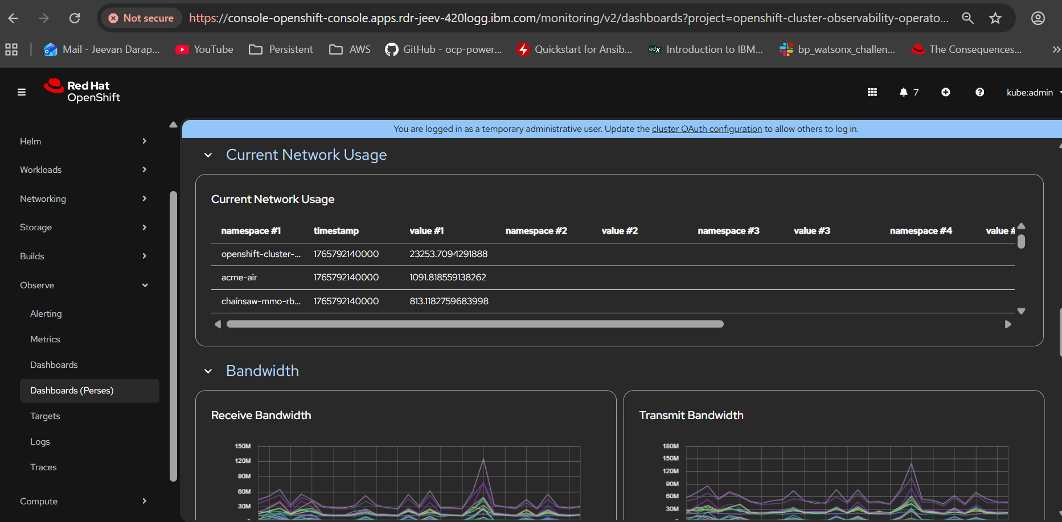Open the cluster OAuth configuration link

(x=707, y=129)
